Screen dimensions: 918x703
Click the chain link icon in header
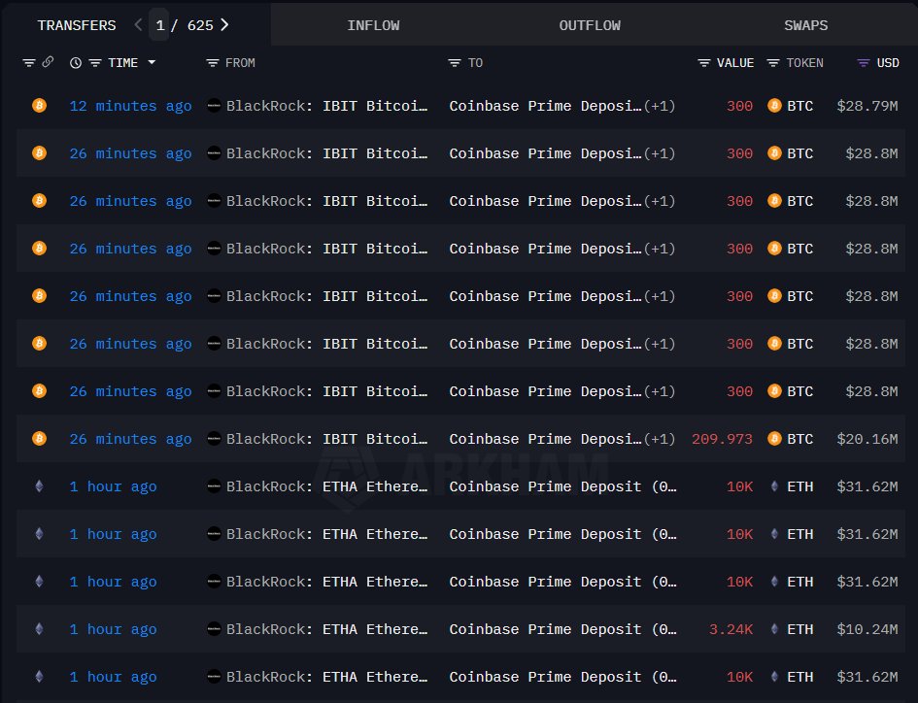click(48, 61)
